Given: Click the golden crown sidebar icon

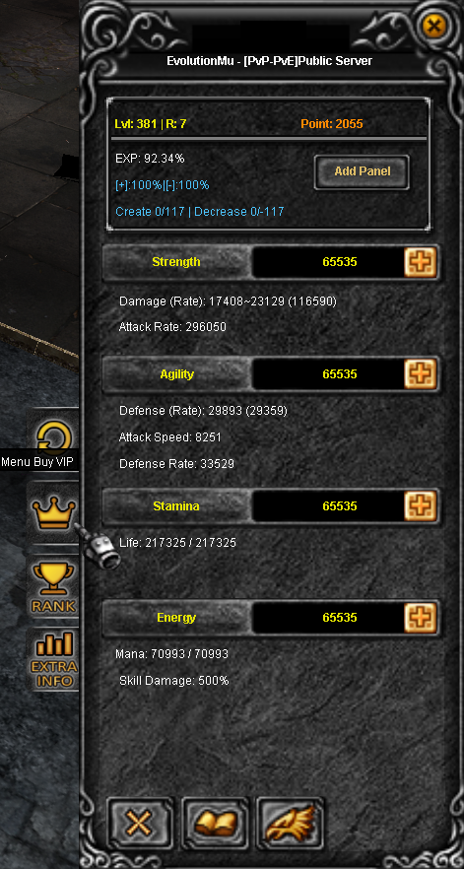Looking at the screenshot, I should [54, 513].
